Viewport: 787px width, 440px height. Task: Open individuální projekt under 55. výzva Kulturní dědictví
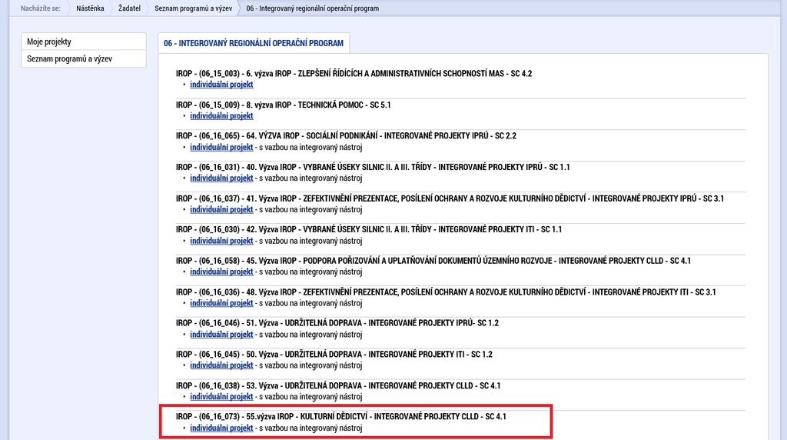click(x=221, y=428)
